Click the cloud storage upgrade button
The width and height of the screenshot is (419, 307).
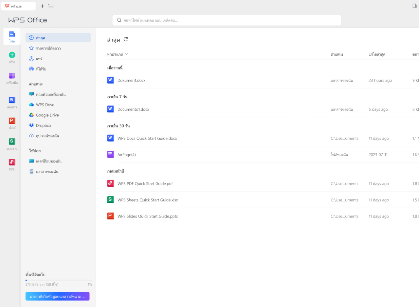pyautogui.click(x=57, y=296)
